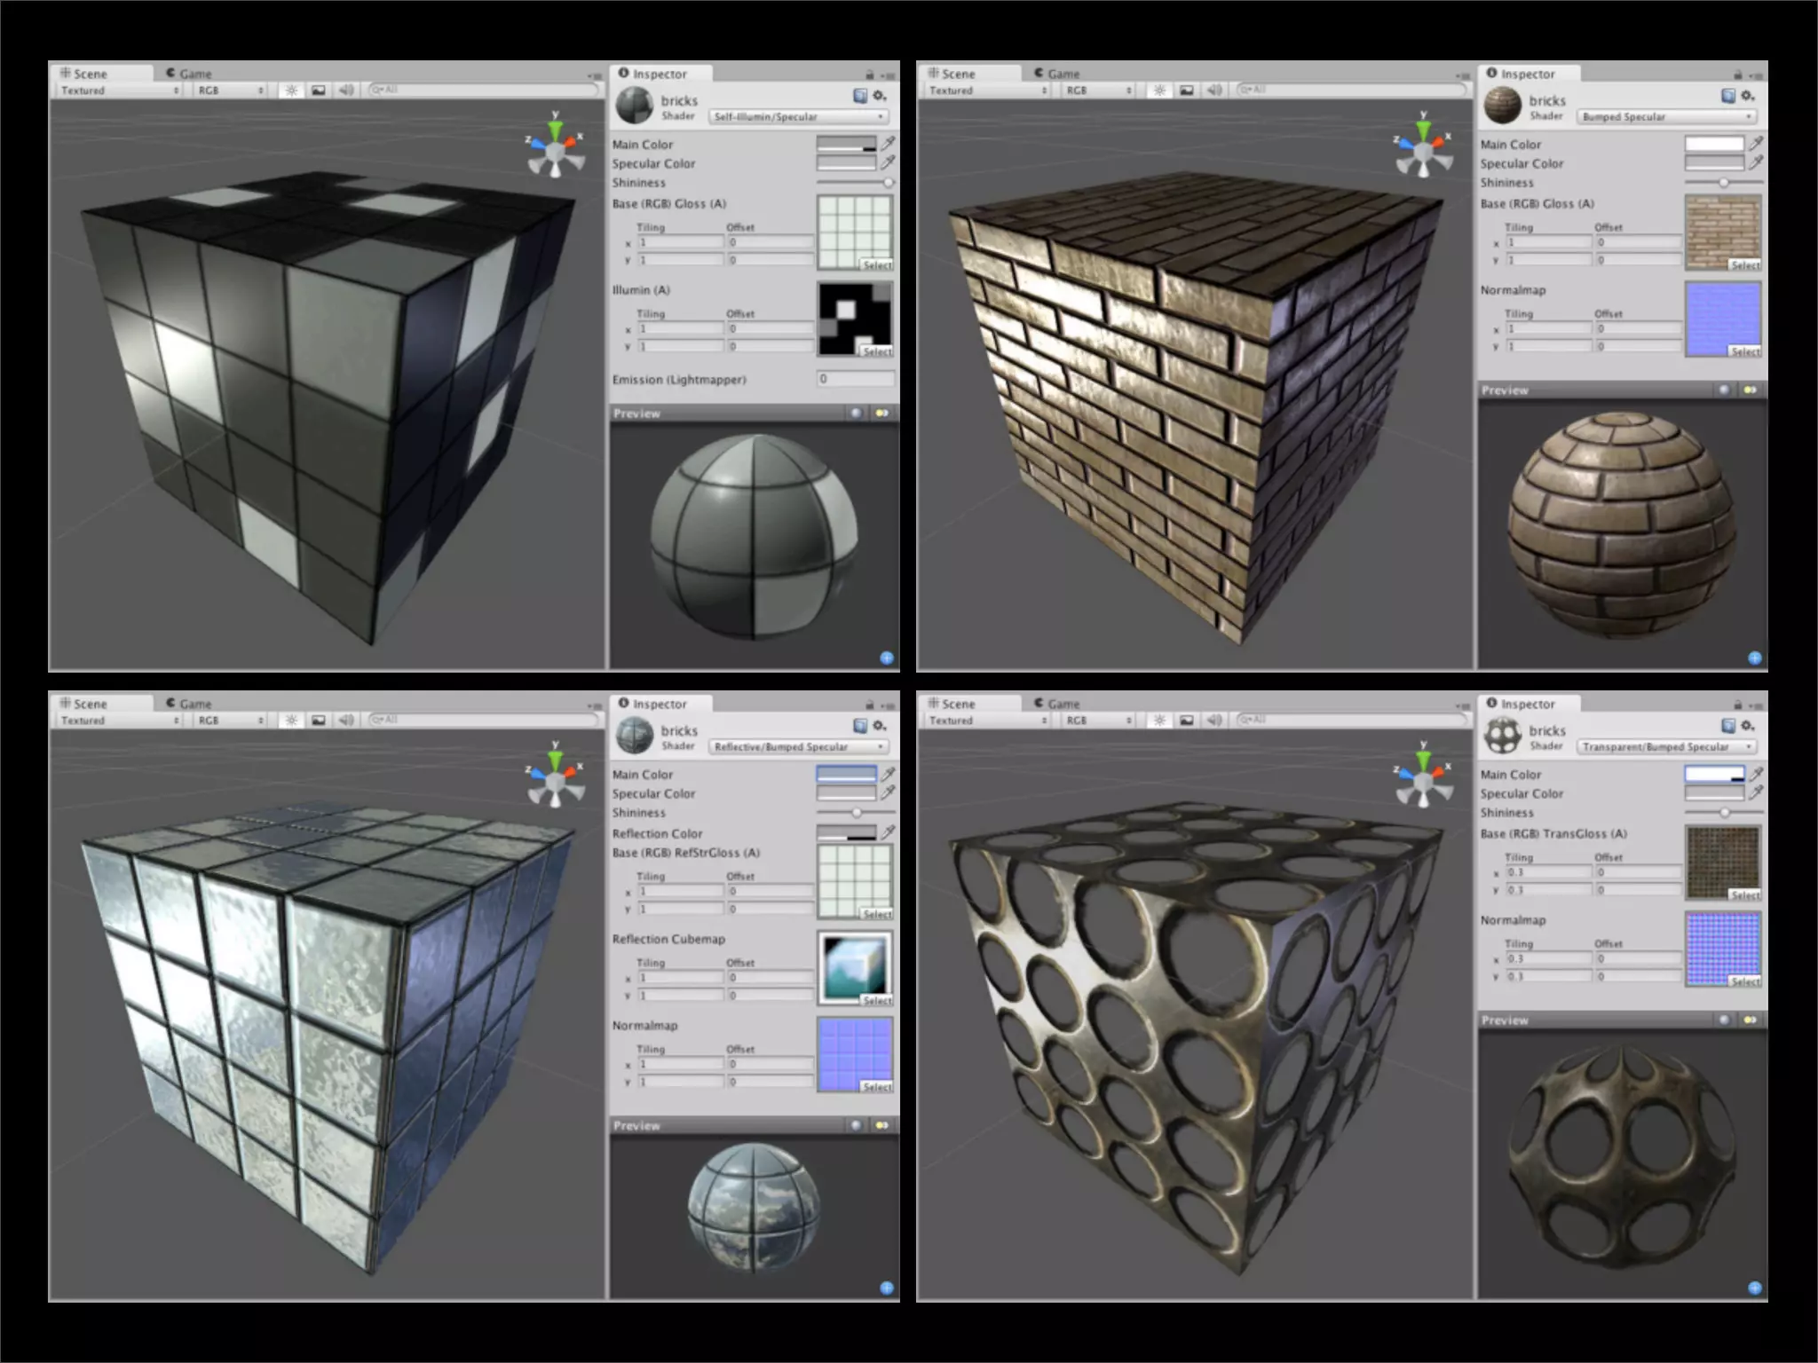The image size is (1818, 1363).
Task: Pick Main Color with eyedropper in Self-Illumin/Specular inspector
Action: (x=888, y=143)
